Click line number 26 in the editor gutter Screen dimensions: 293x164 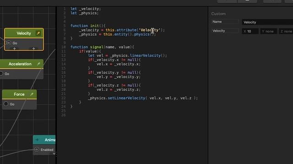(64, 115)
